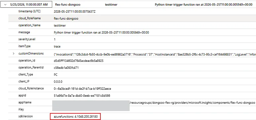Click the severityLevel field name
The width and height of the screenshot is (256, 120).
click(x=27, y=39)
